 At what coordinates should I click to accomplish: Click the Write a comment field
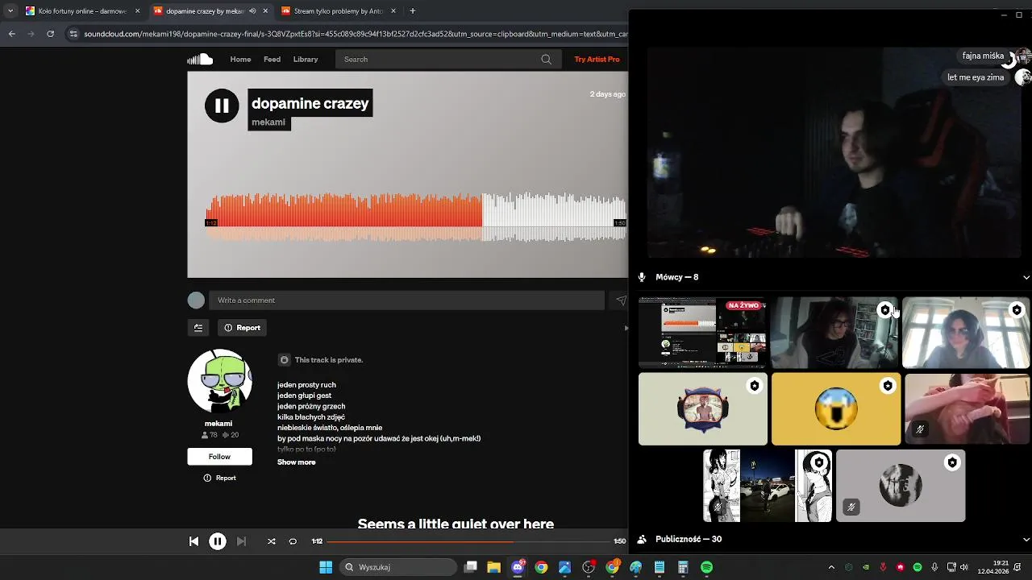pos(406,300)
